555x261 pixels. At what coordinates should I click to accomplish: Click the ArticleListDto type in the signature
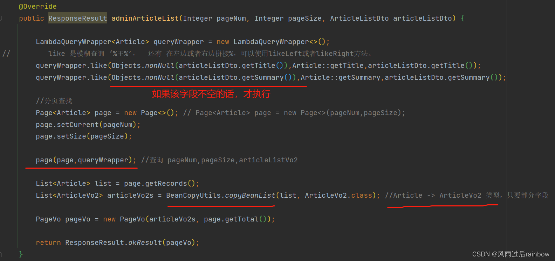[359, 18]
